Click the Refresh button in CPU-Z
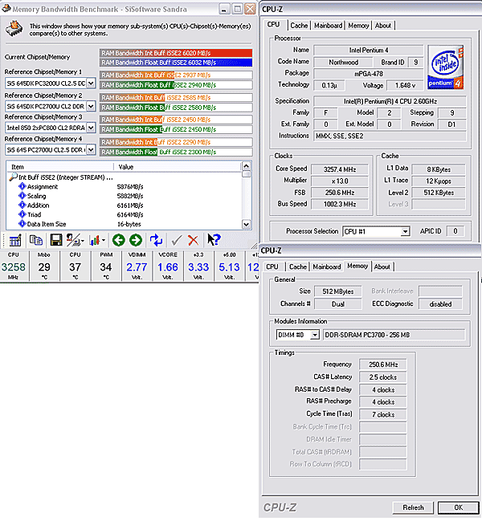This screenshot has width=482, height=521. pyautogui.click(x=413, y=507)
